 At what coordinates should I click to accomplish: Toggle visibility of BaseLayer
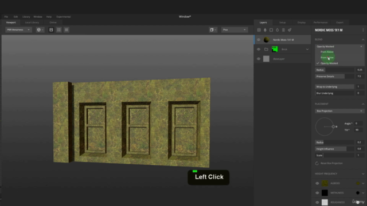click(x=259, y=59)
